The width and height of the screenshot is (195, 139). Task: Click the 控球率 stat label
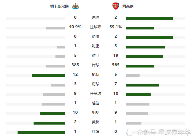coord(95,27)
